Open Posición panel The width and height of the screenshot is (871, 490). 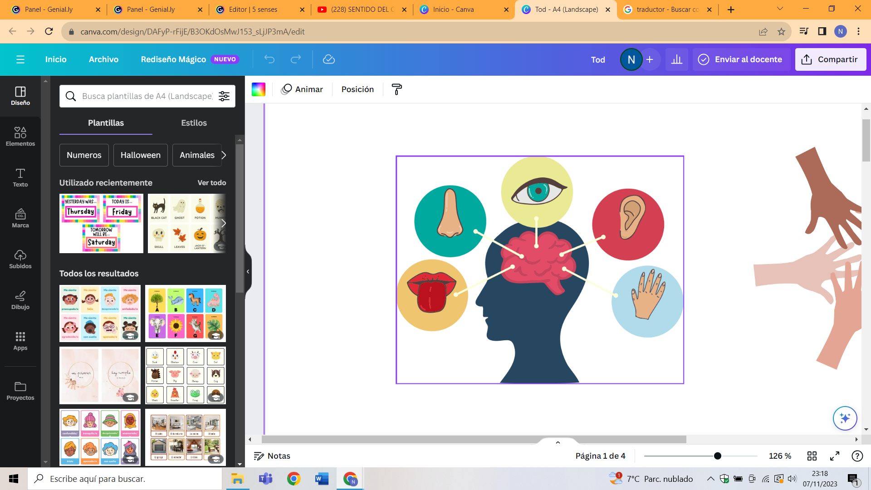(x=357, y=89)
